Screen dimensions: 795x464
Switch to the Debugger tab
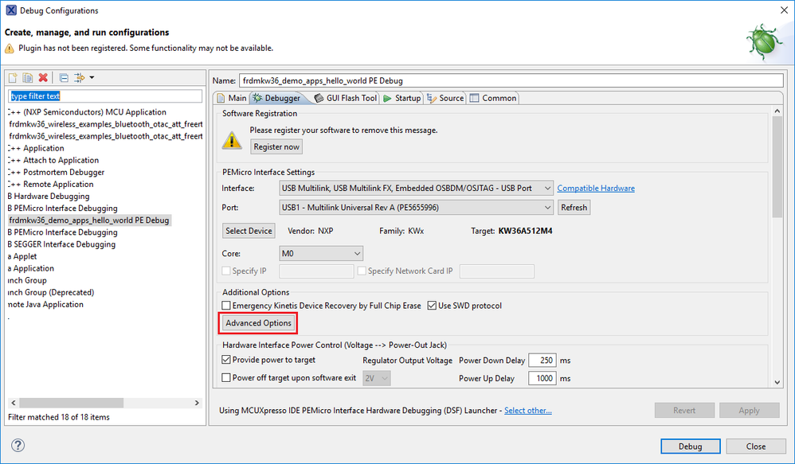click(277, 98)
